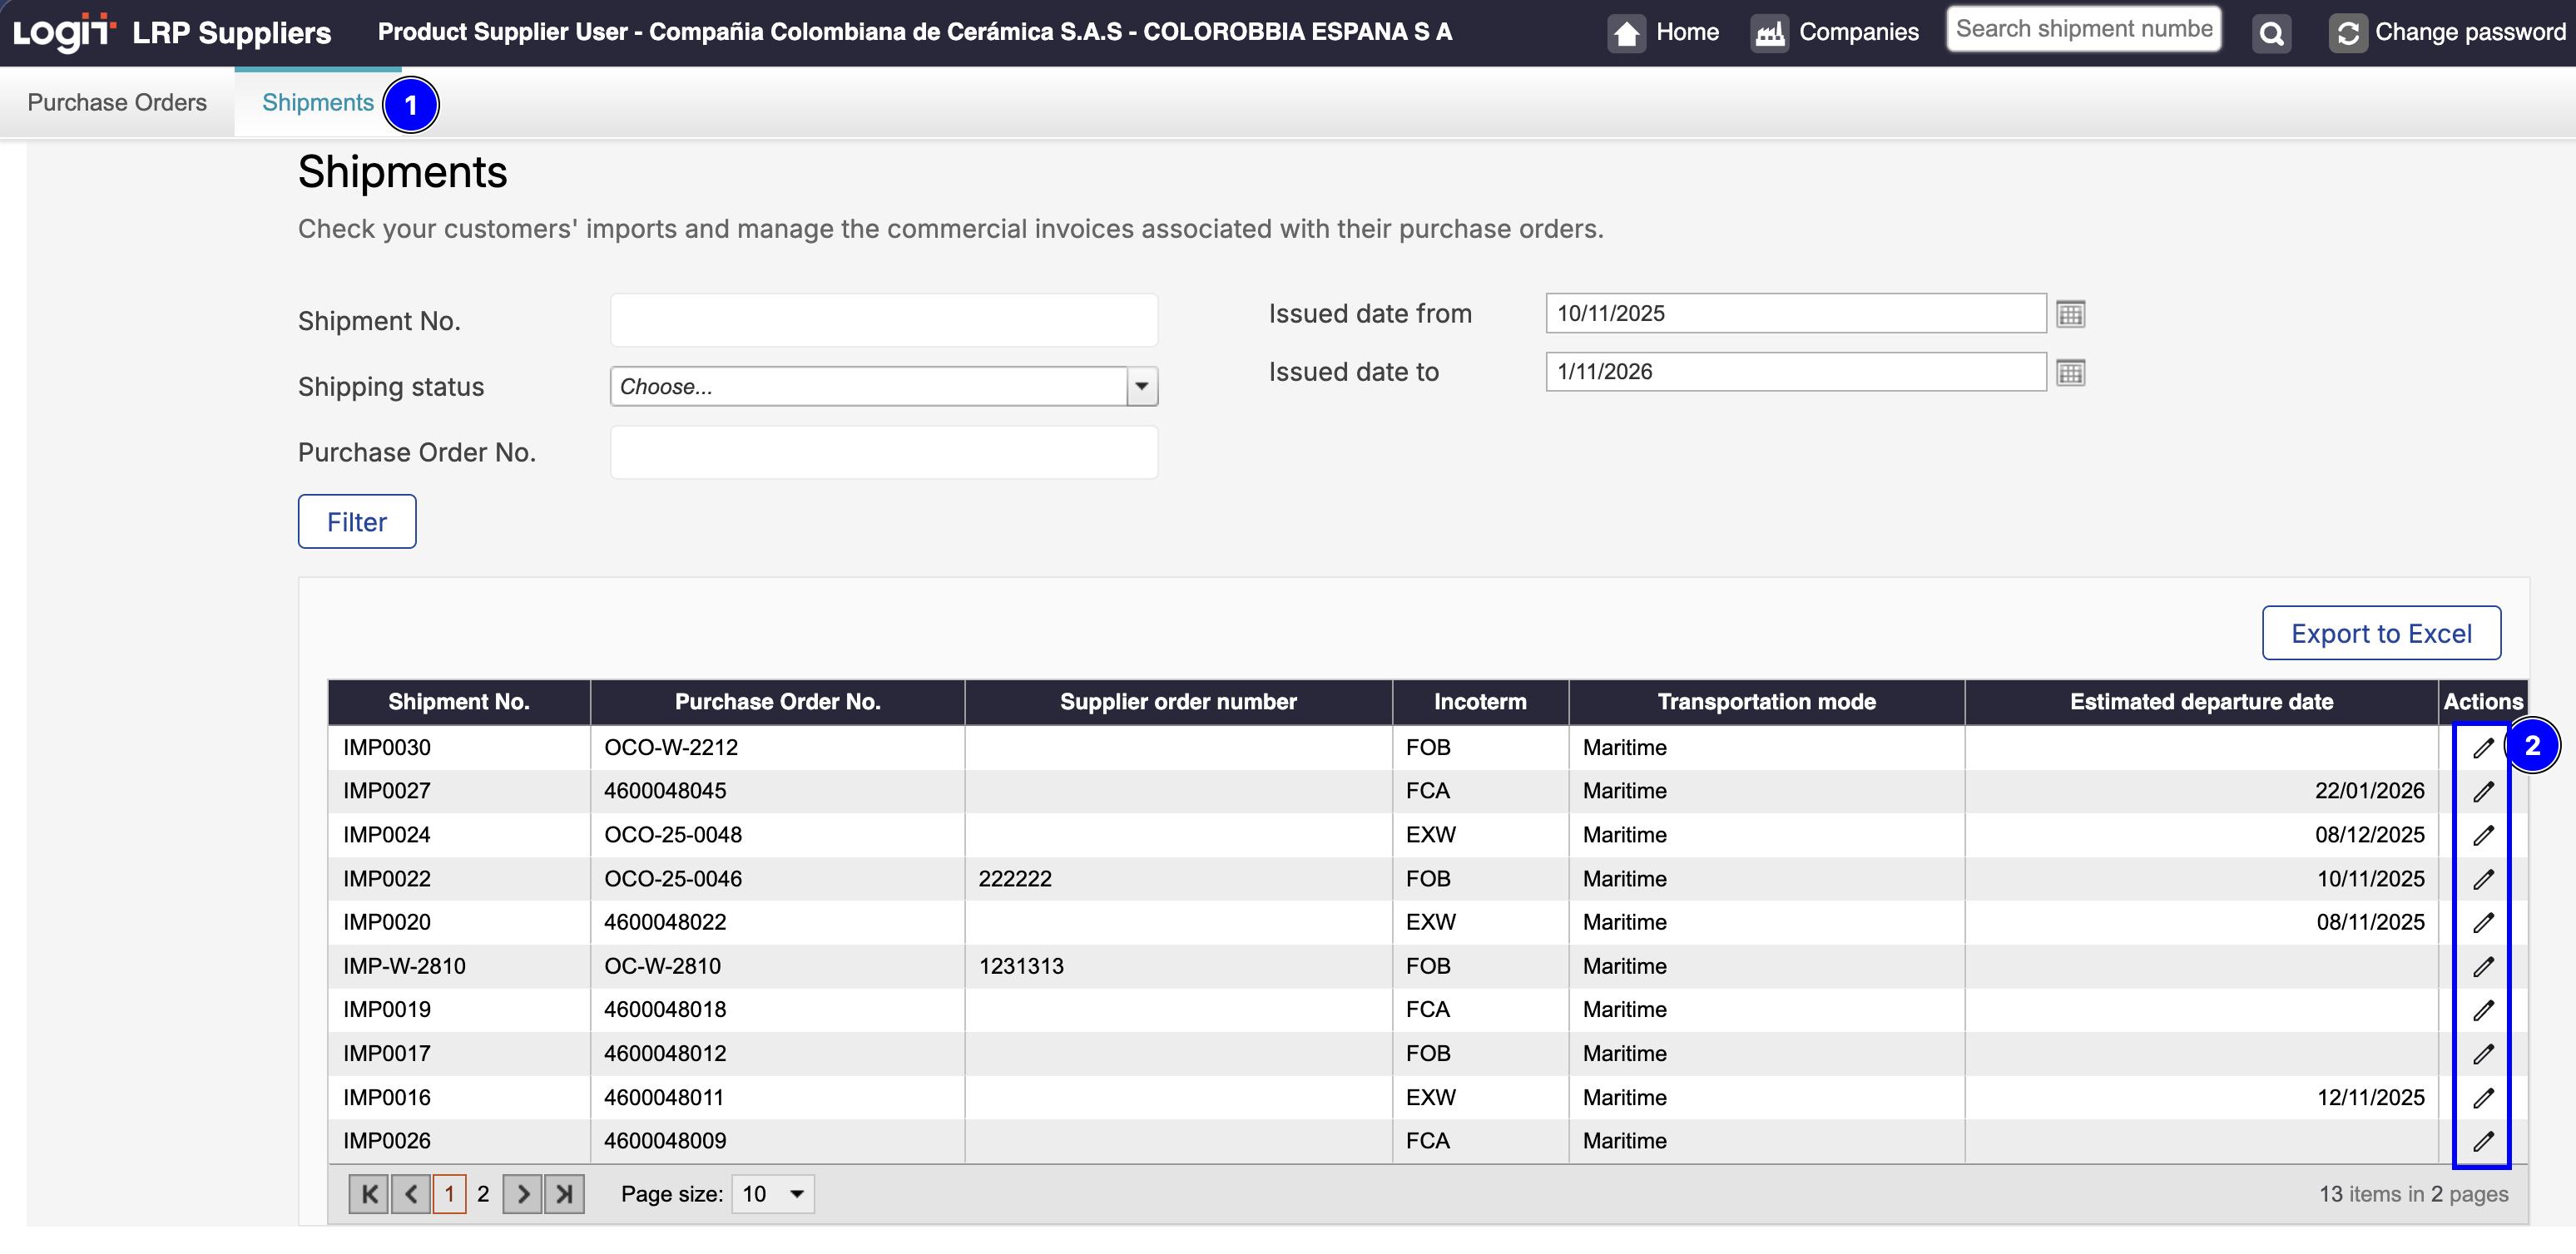Image resolution: width=2576 pixels, height=1254 pixels.
Task: Click the Shipment No. input field
Action: 884,321
